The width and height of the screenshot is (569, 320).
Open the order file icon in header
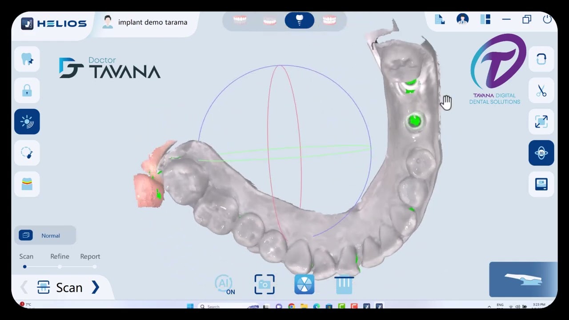click(x=440, y=20)
